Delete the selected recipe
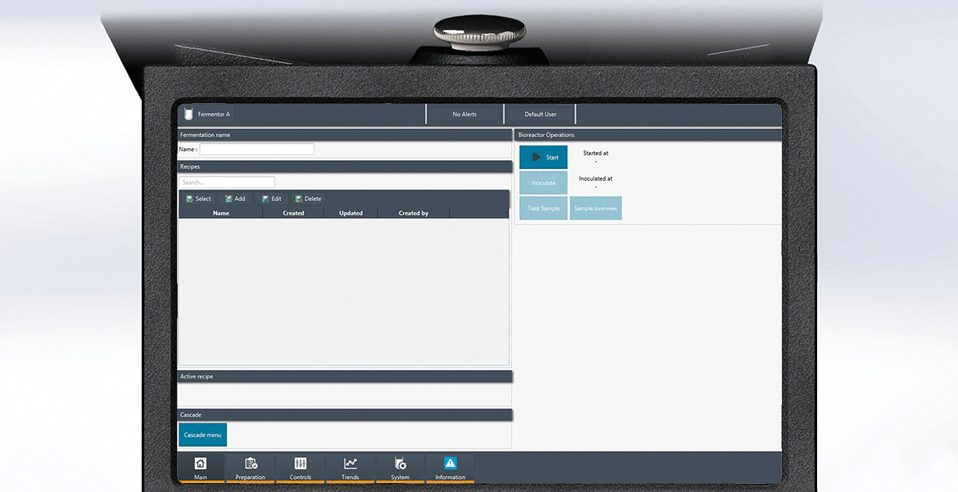 tap(308, 199)
